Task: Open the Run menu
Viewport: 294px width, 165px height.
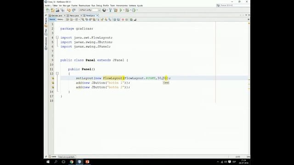Action: (93, 5)
